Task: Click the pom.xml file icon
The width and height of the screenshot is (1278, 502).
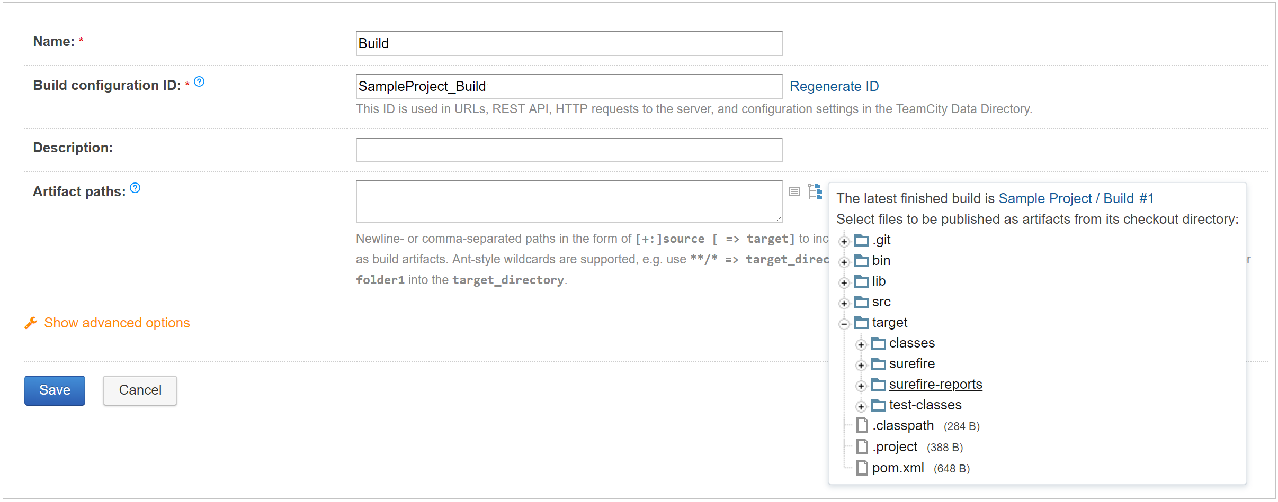Action: click(862, 468)
